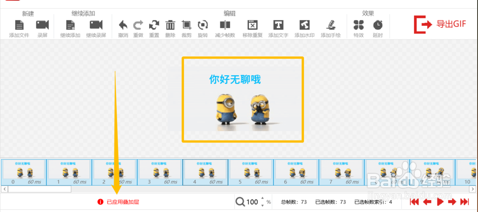Click 继续录屏 camera icon
The height and width of the screenshot is (212, 478).
point(96,25)
